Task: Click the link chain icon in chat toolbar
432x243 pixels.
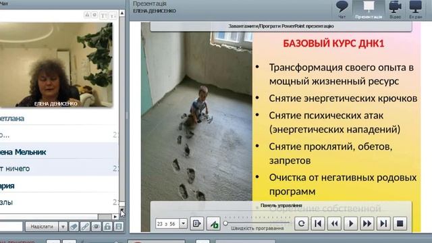Action: (85, 227)
